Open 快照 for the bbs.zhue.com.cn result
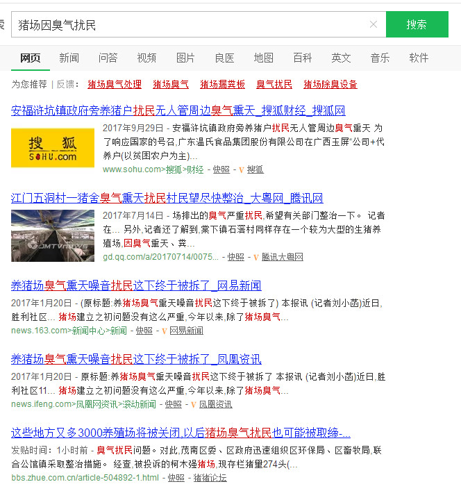Screen dimensions: 461x491 click(x=176, y=478)
